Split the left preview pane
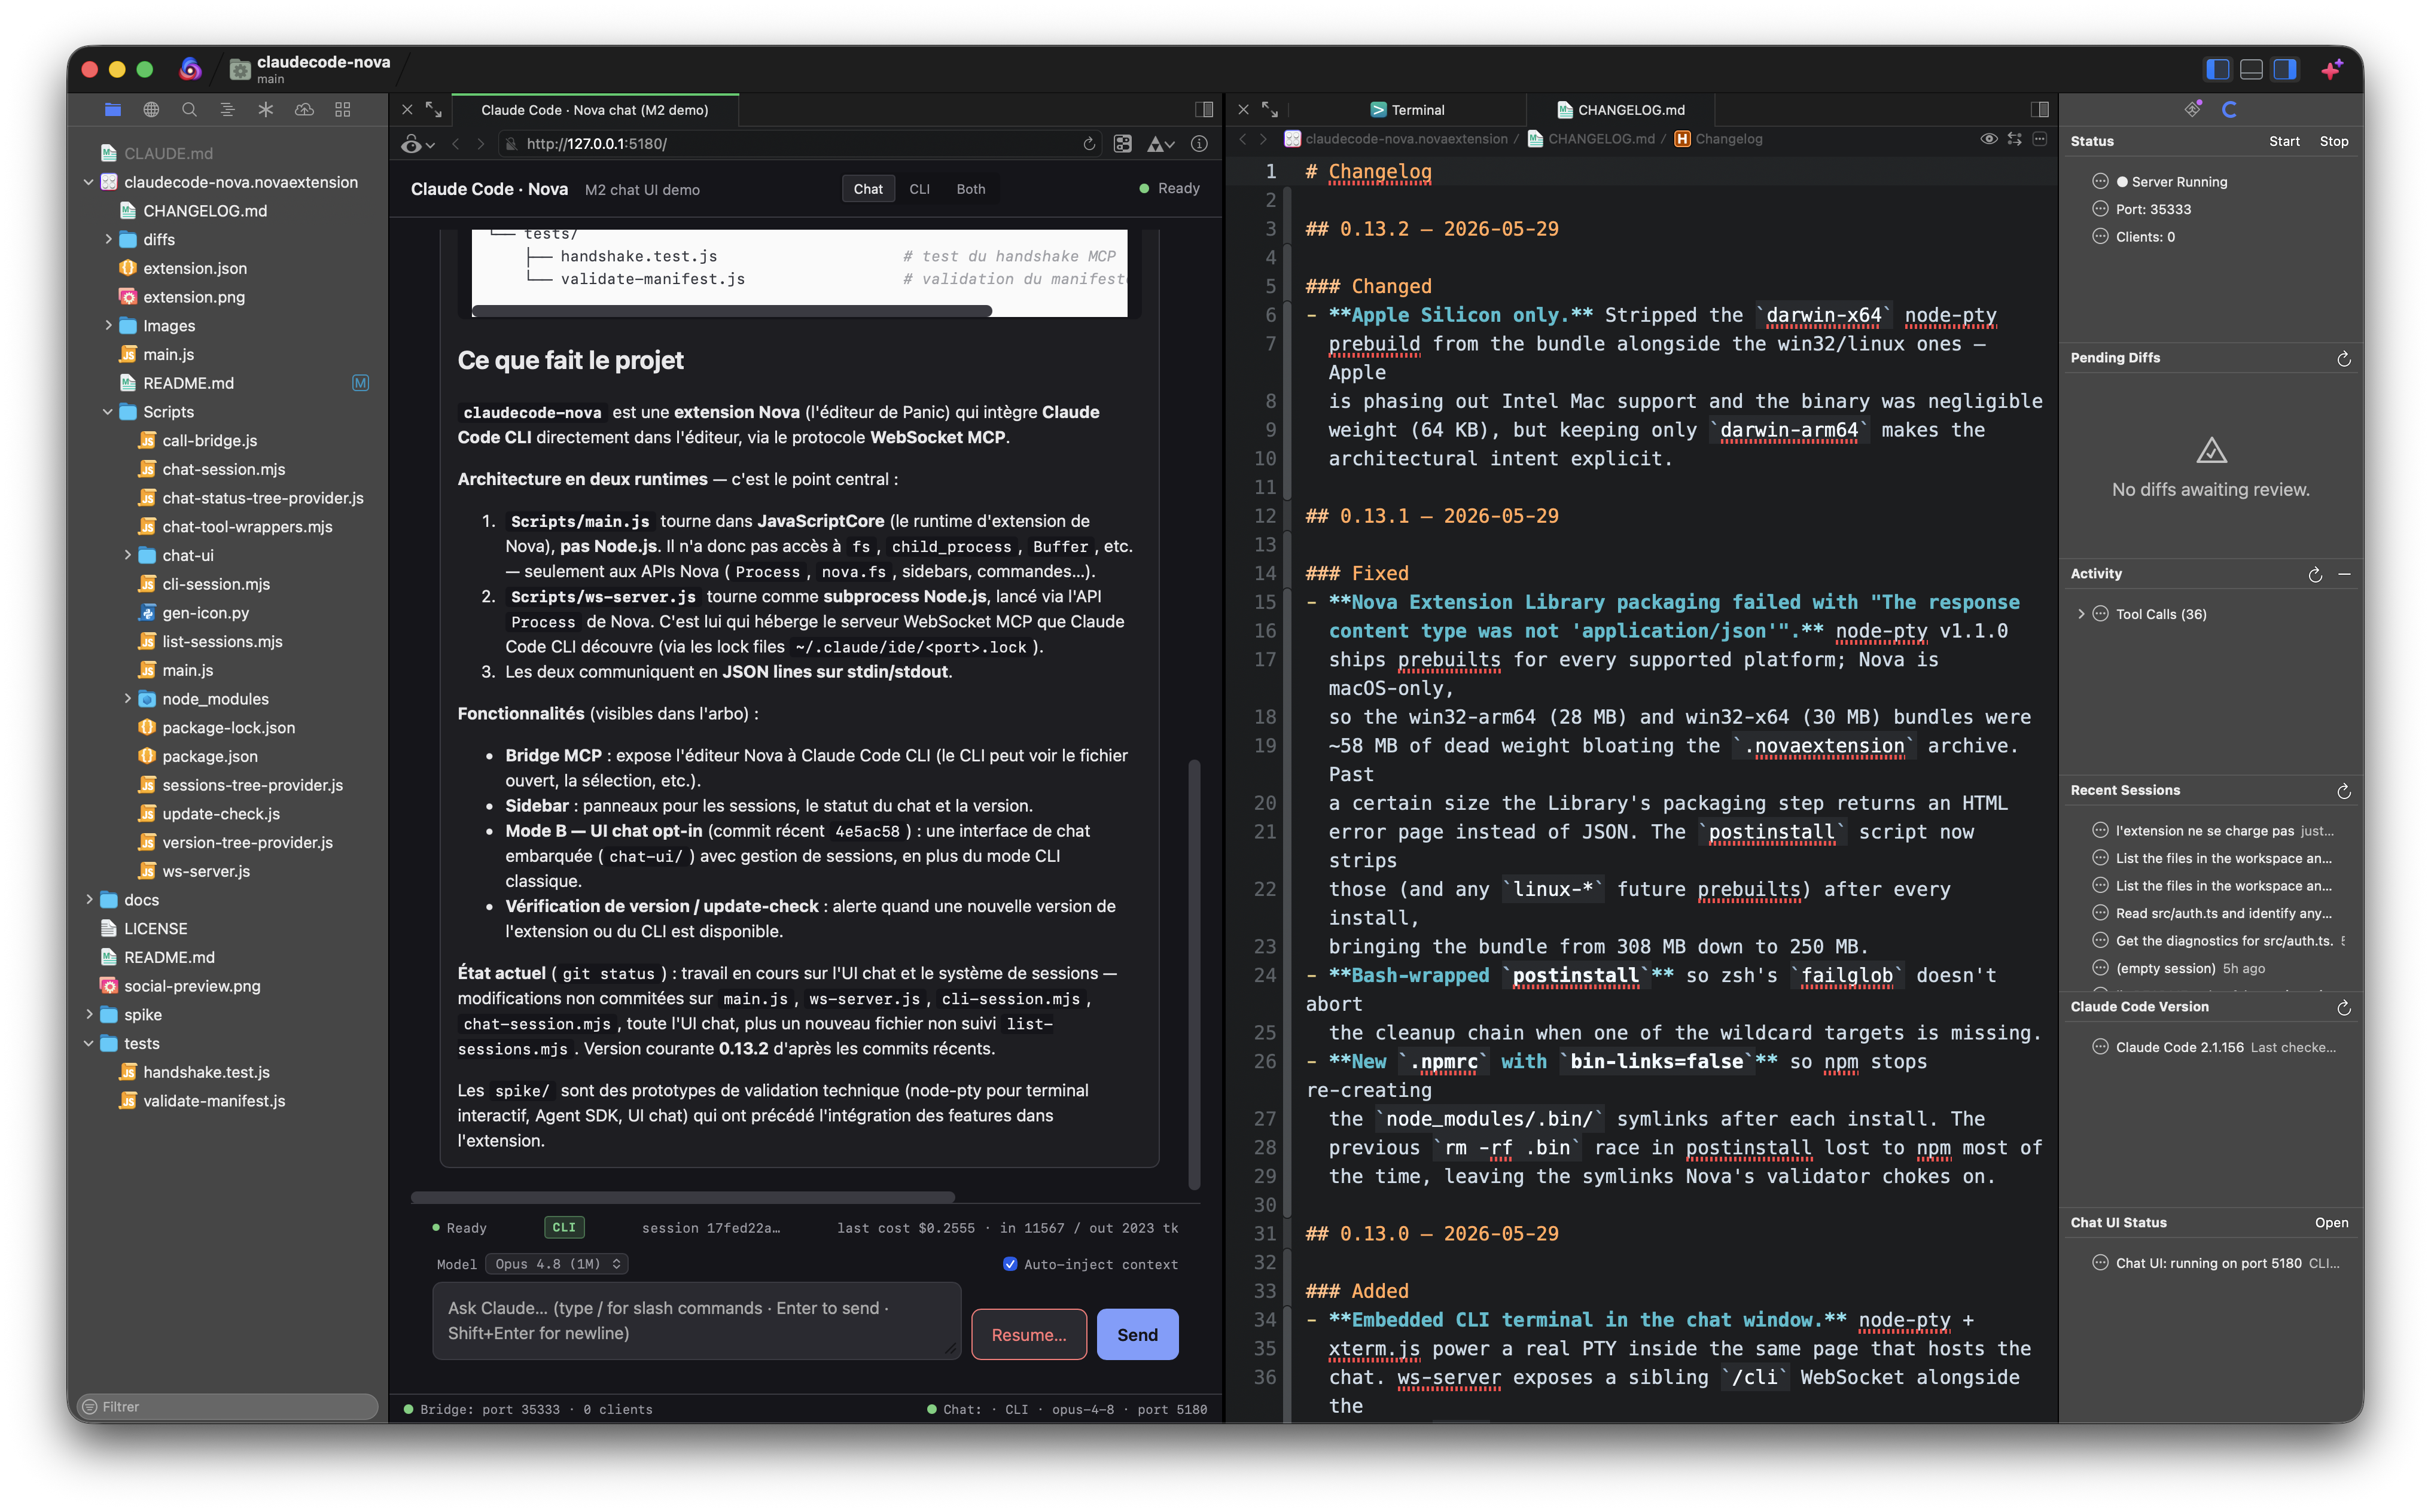Image resolution: width=2431 pixels, height=1512 pixels. (1204, 110)
